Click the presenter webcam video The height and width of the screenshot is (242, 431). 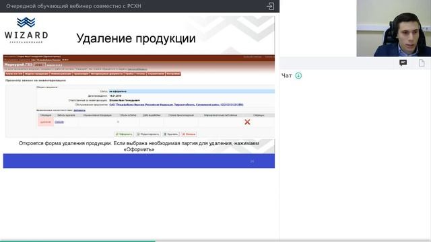click(393, 28)
